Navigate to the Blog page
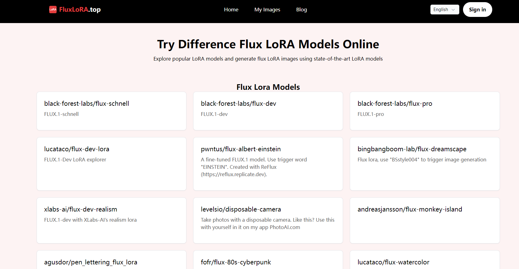Screen dimensions: 519x269 [301, 10]
